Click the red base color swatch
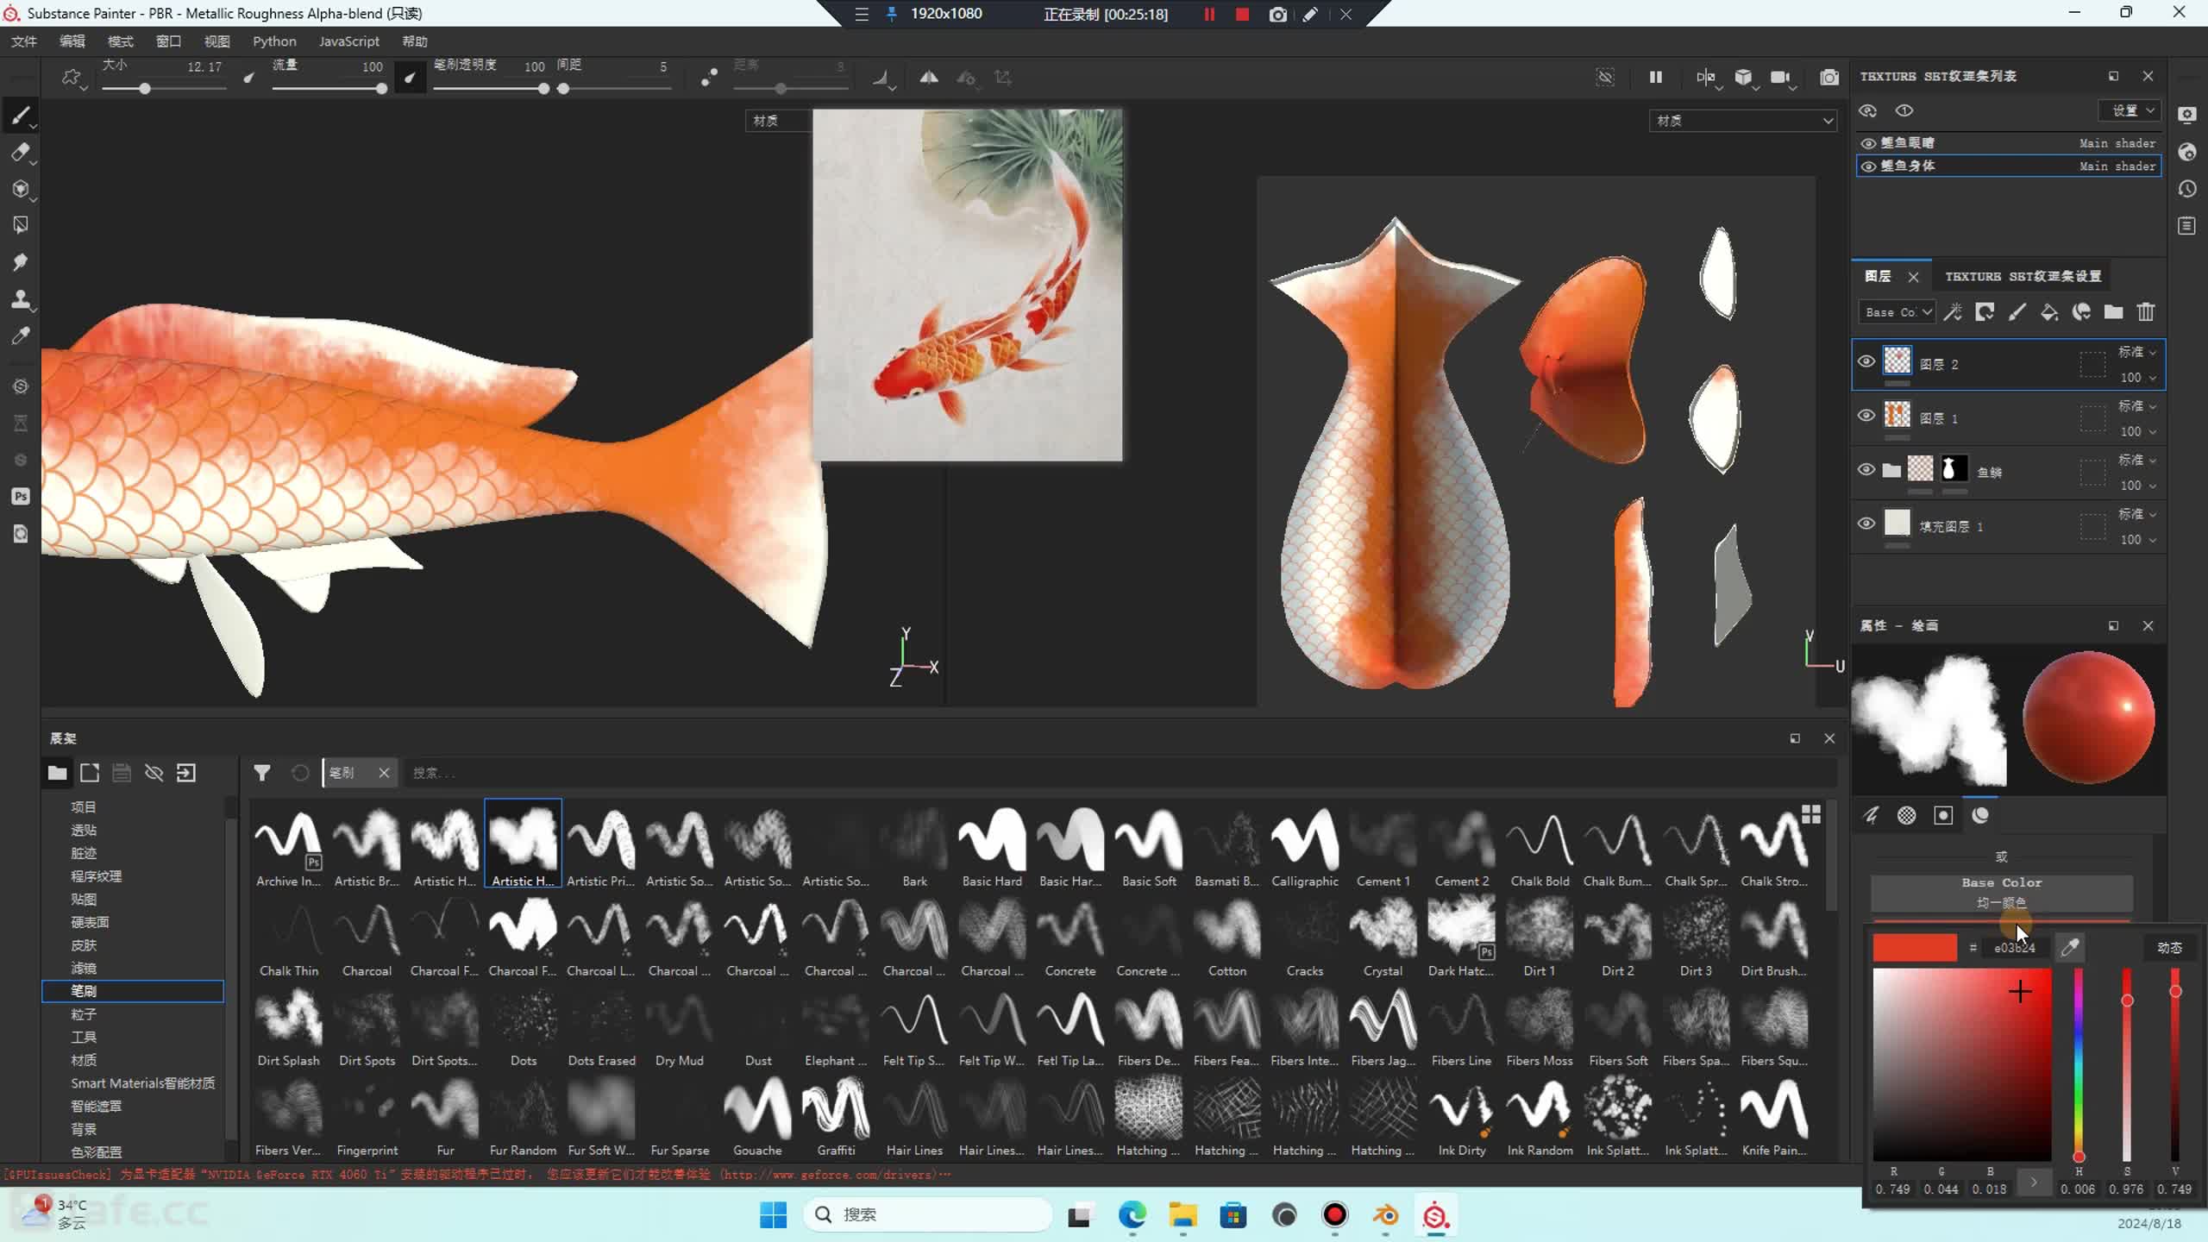This screenshot has width=2208, height=1242. point(1915,948)
